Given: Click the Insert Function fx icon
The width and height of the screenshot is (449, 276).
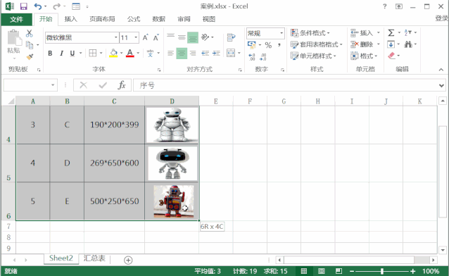Looking at the screenshot, I should tap(122, 85).
